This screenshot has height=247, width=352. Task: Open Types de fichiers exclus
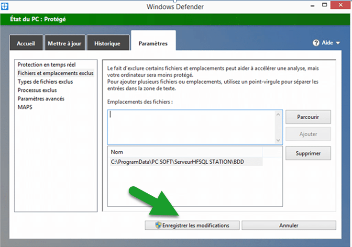(x=45, y=82)
